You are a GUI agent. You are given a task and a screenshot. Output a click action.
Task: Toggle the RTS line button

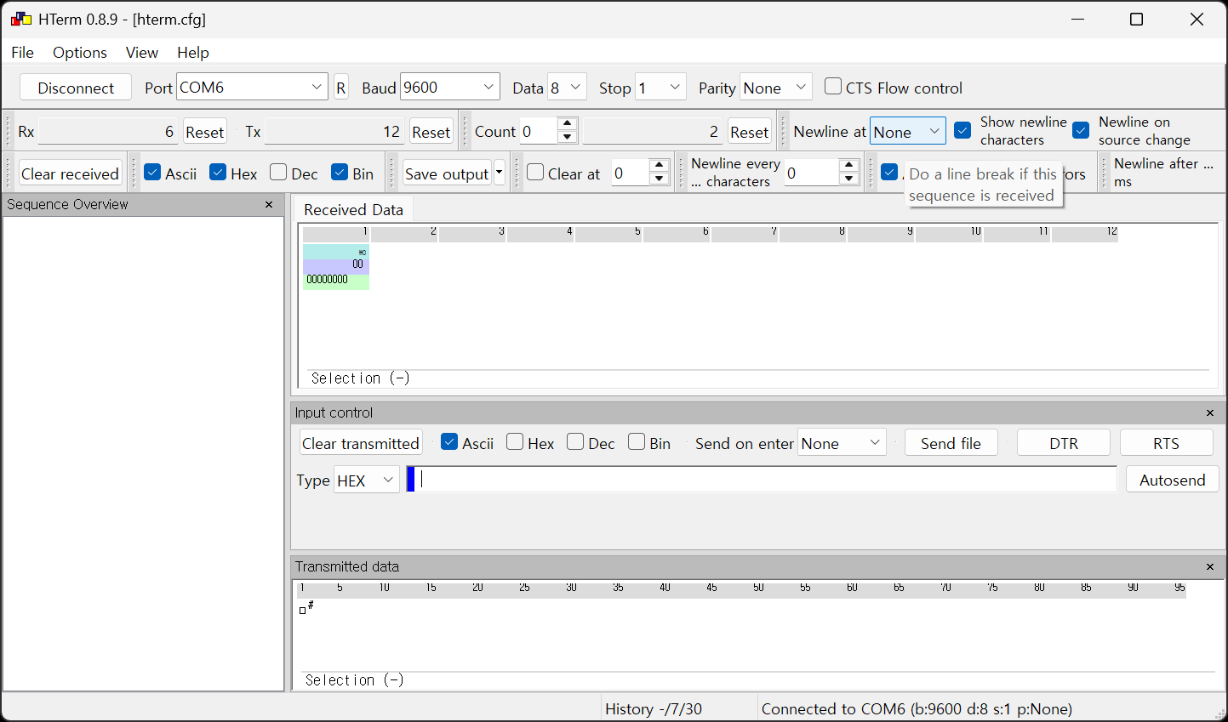(x=1166, y=443)
